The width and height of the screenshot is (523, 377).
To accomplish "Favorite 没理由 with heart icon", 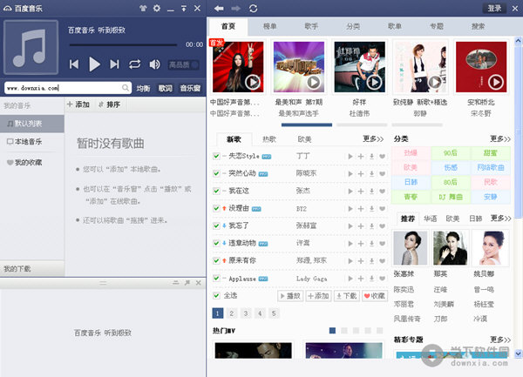I will 383,209.
